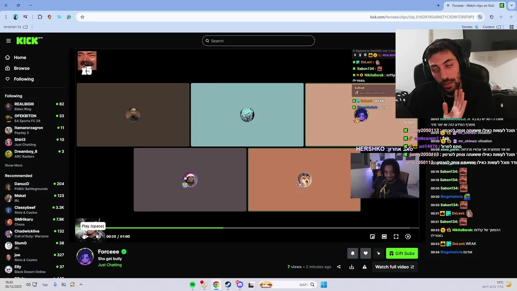Viewport: 517px width, 291px height.
Task: Mute the clip volume icon
Action: (x=98, y=236)
